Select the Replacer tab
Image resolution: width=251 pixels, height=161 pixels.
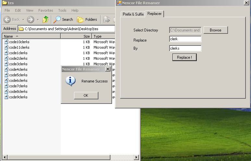click(x=155, y=14)
